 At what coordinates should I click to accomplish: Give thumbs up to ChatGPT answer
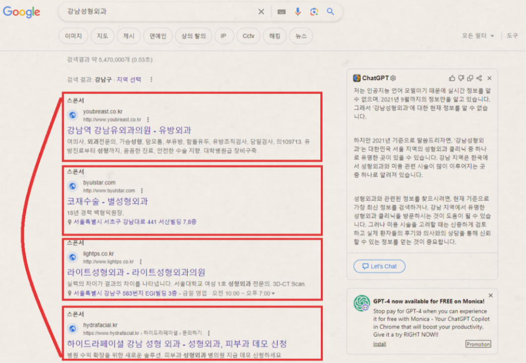(x=452, y=78)
